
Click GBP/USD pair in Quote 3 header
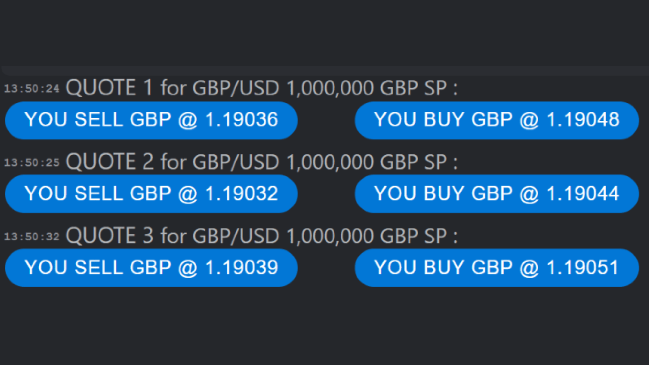(x=236, y=236)
